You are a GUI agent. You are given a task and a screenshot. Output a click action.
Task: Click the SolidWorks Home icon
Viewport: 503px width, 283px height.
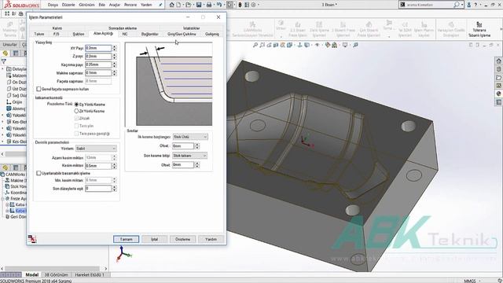172,5
